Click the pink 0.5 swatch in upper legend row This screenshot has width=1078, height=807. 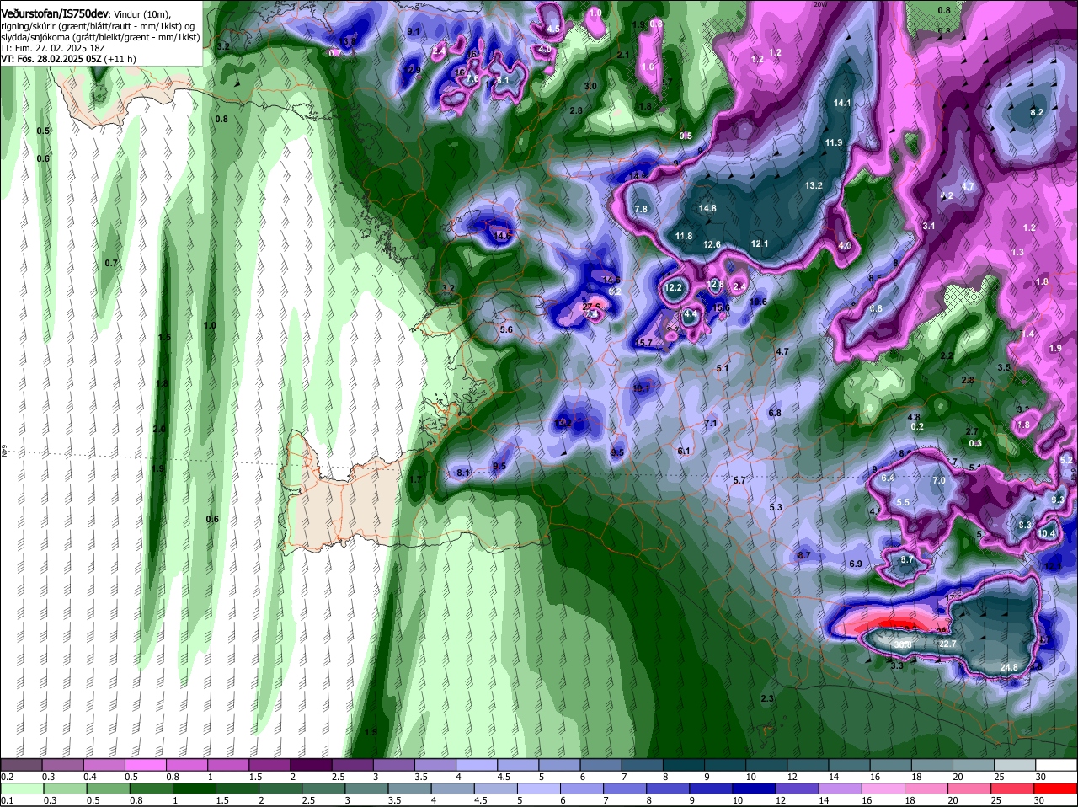145,765
